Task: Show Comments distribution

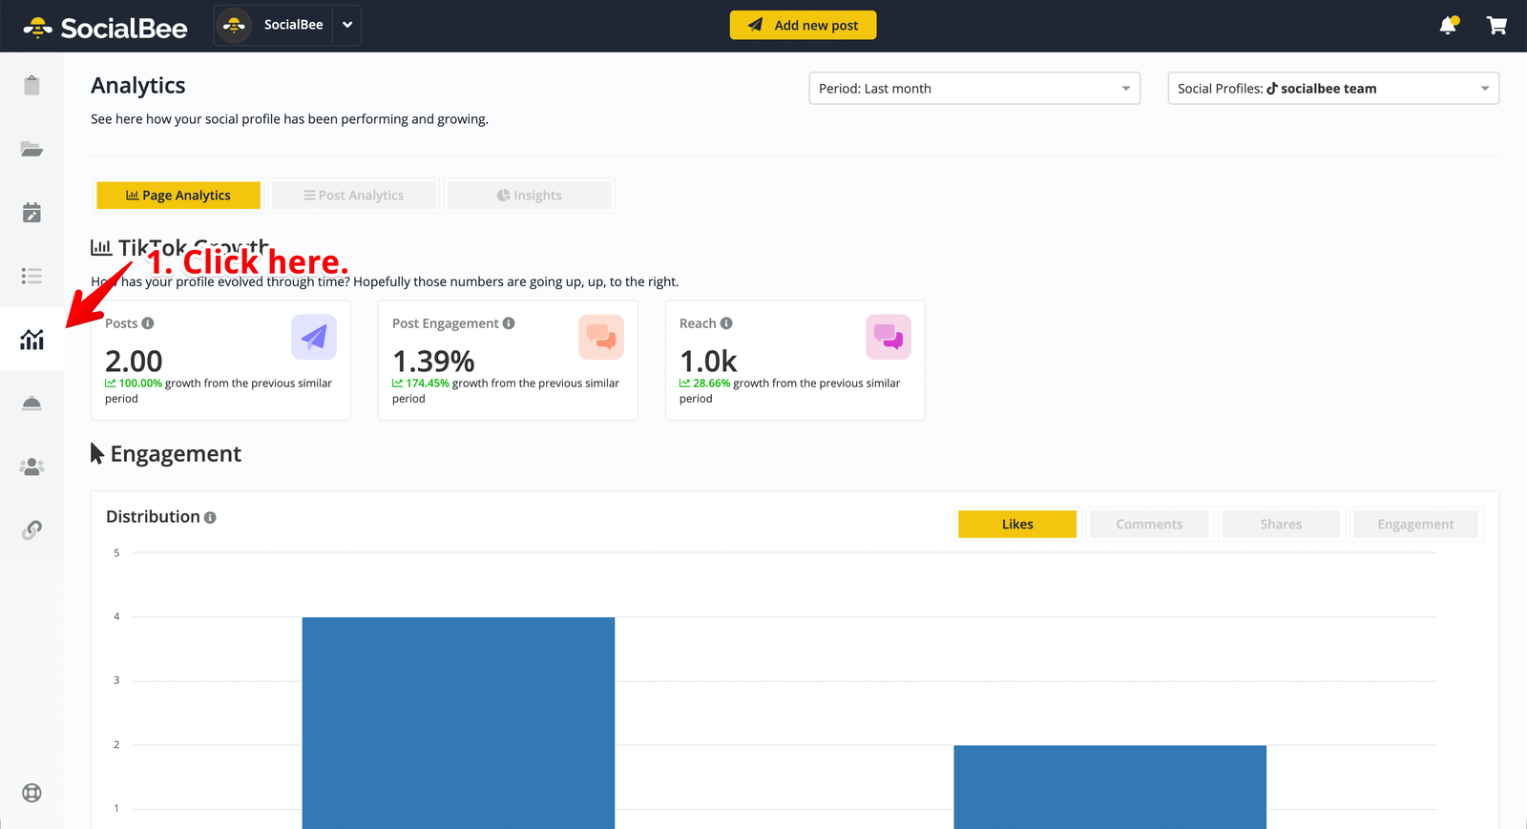Action: coord(1149,524)
